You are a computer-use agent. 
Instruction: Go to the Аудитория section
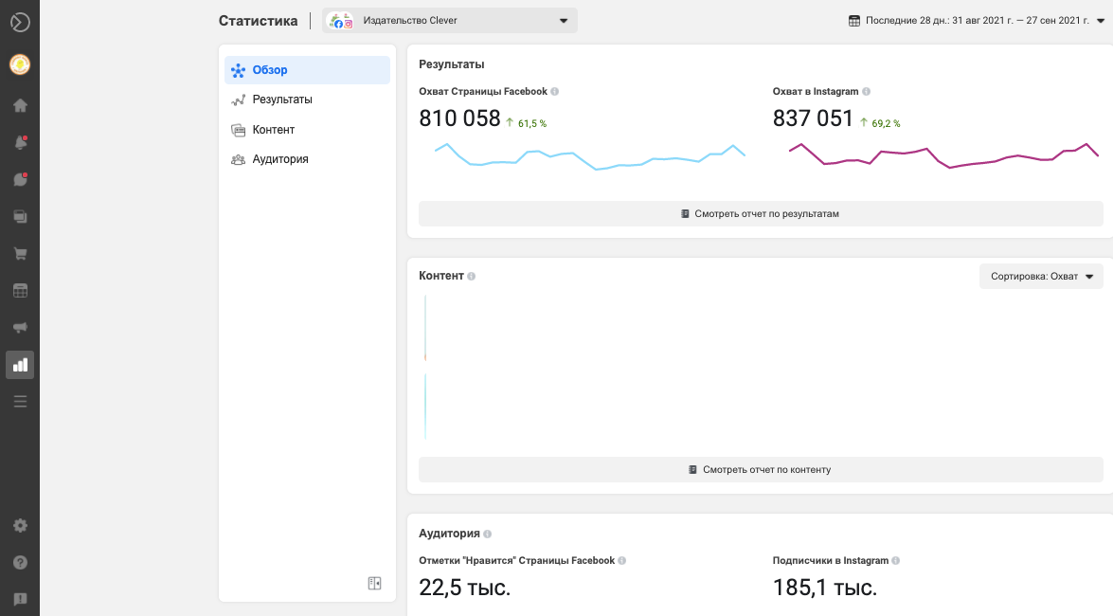point(279,159)
